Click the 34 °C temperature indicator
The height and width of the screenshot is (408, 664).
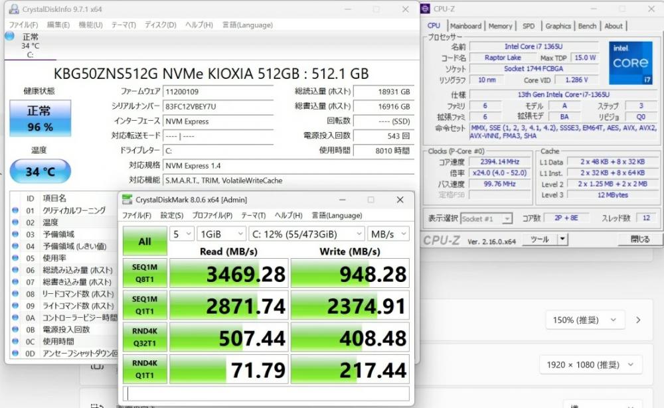(x=41, y=171)
